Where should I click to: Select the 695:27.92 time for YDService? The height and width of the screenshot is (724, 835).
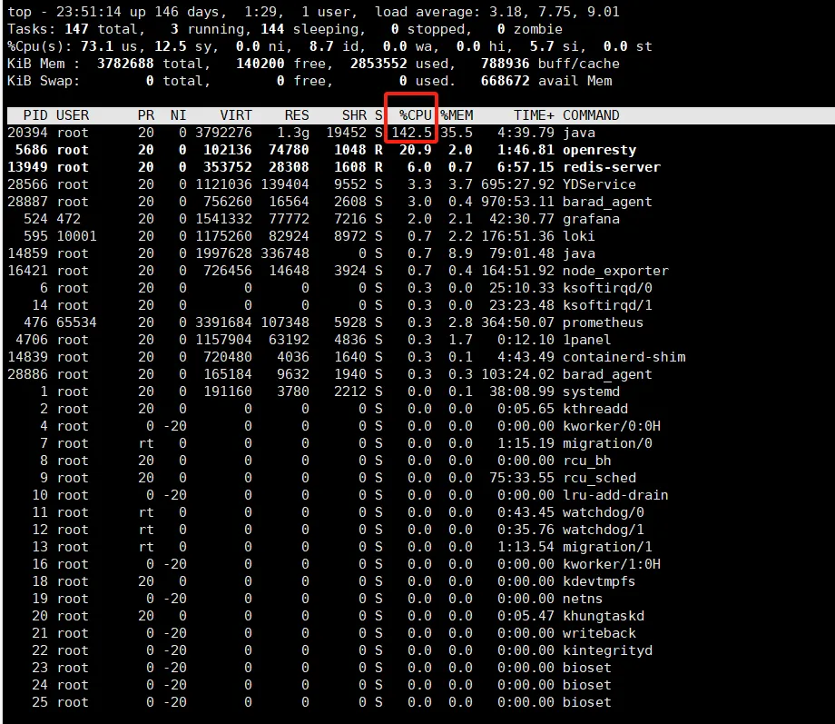click(517, 183)
